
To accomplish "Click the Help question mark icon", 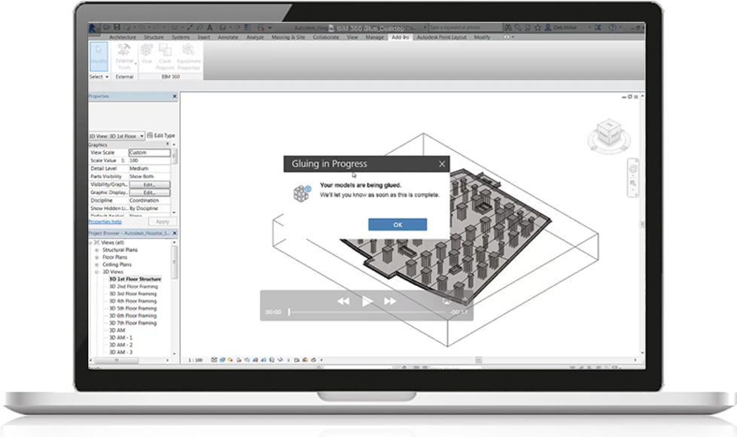I will 613,28.
